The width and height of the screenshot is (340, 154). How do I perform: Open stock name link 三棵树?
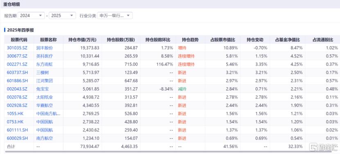click(43, 73)
